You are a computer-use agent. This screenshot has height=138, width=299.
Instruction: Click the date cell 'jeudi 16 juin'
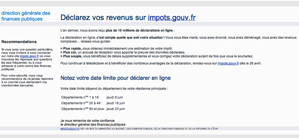pos(116,103)
